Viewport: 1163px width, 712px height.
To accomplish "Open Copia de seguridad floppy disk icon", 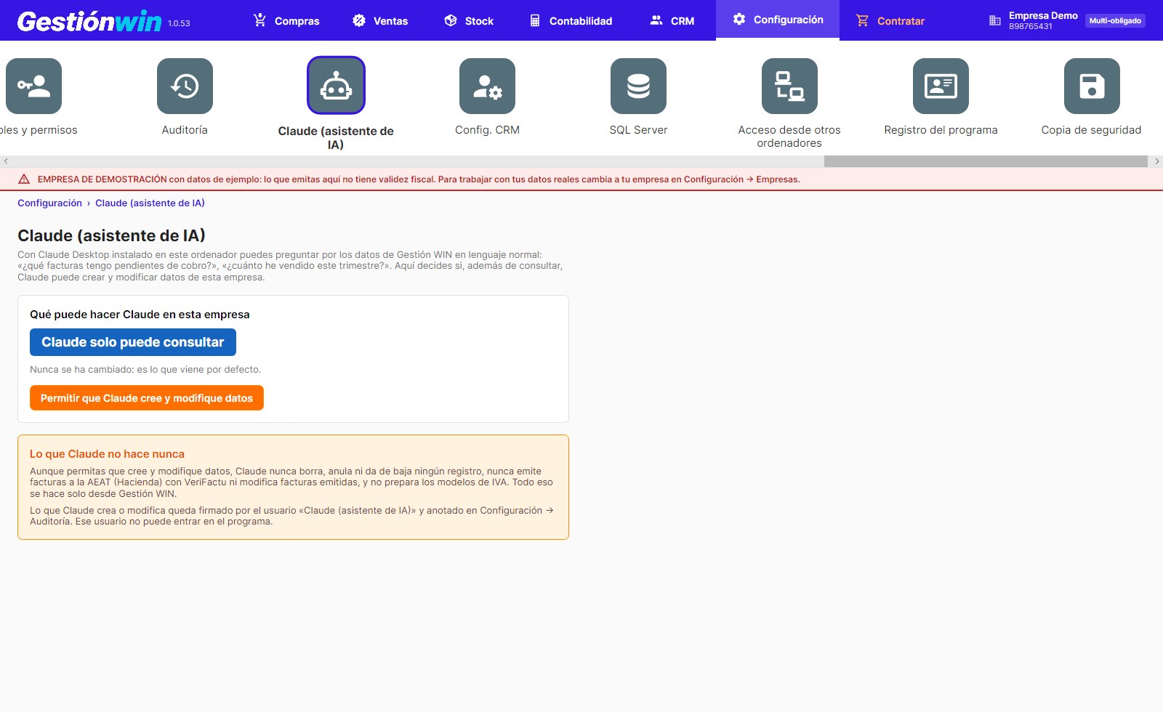I will point(1092,86).
